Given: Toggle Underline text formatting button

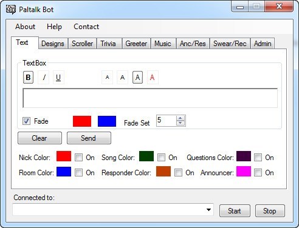Looking at the screenshot, I should (58, 78).
